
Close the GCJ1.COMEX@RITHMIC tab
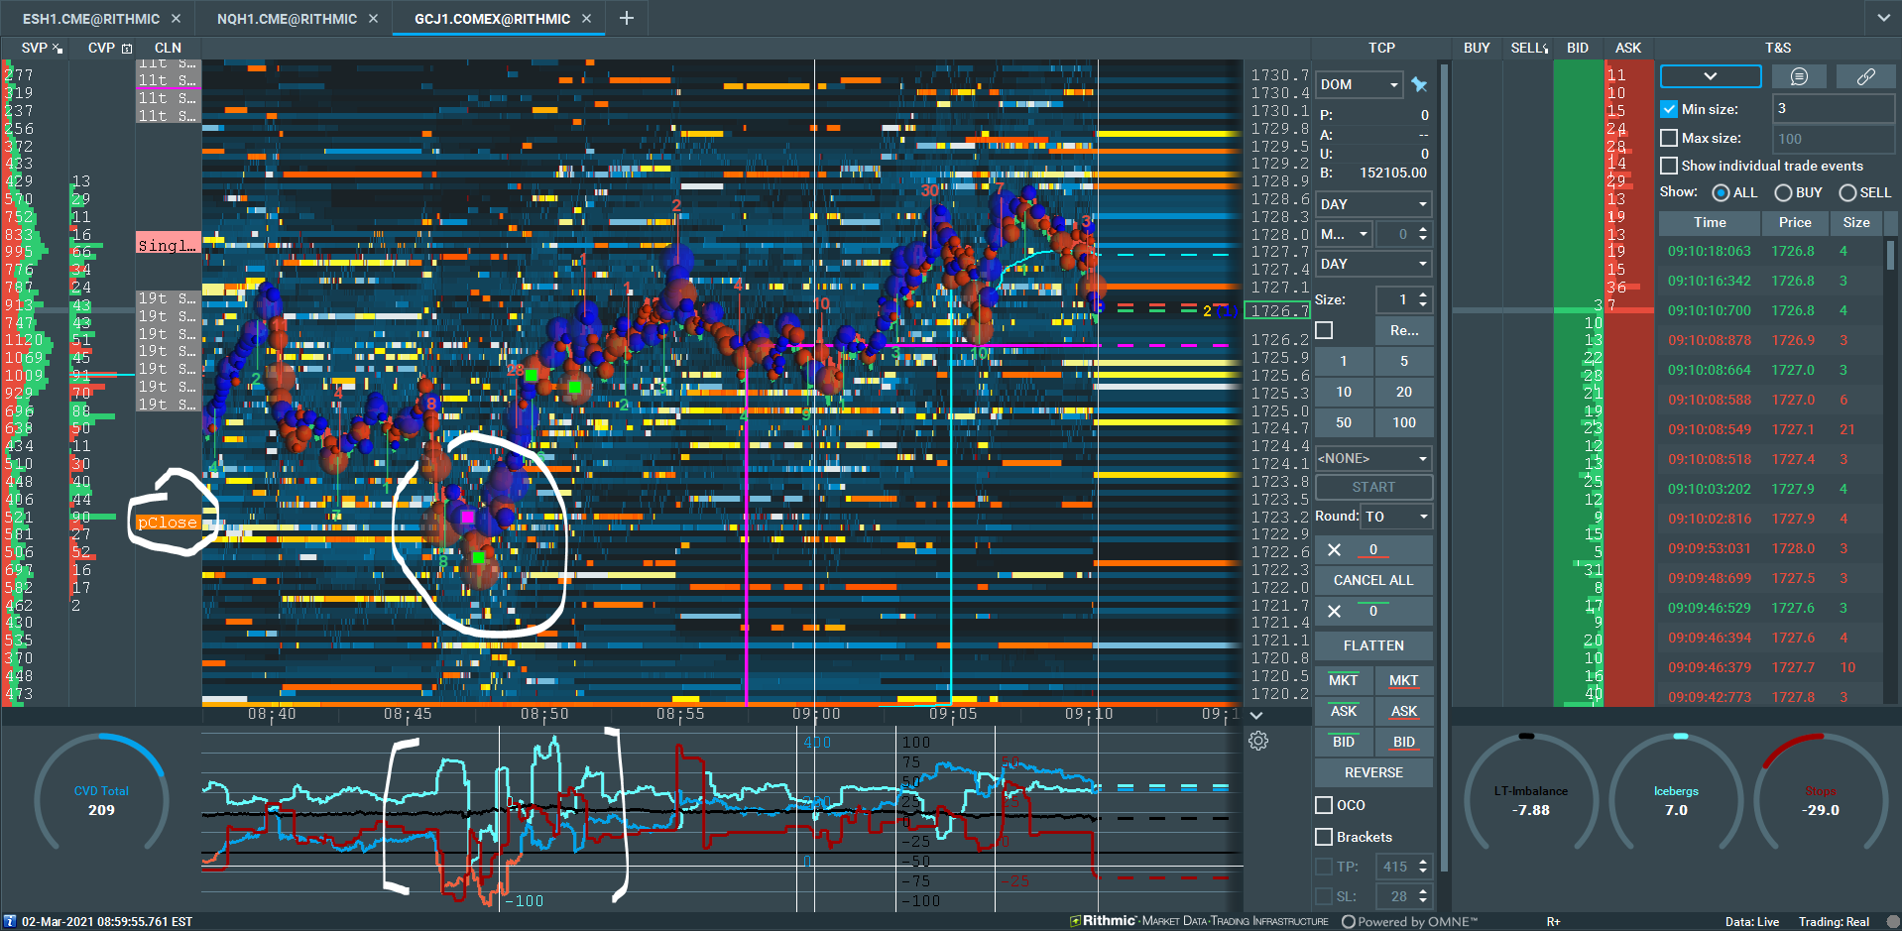pyautogui.click(x=587, y=19)
